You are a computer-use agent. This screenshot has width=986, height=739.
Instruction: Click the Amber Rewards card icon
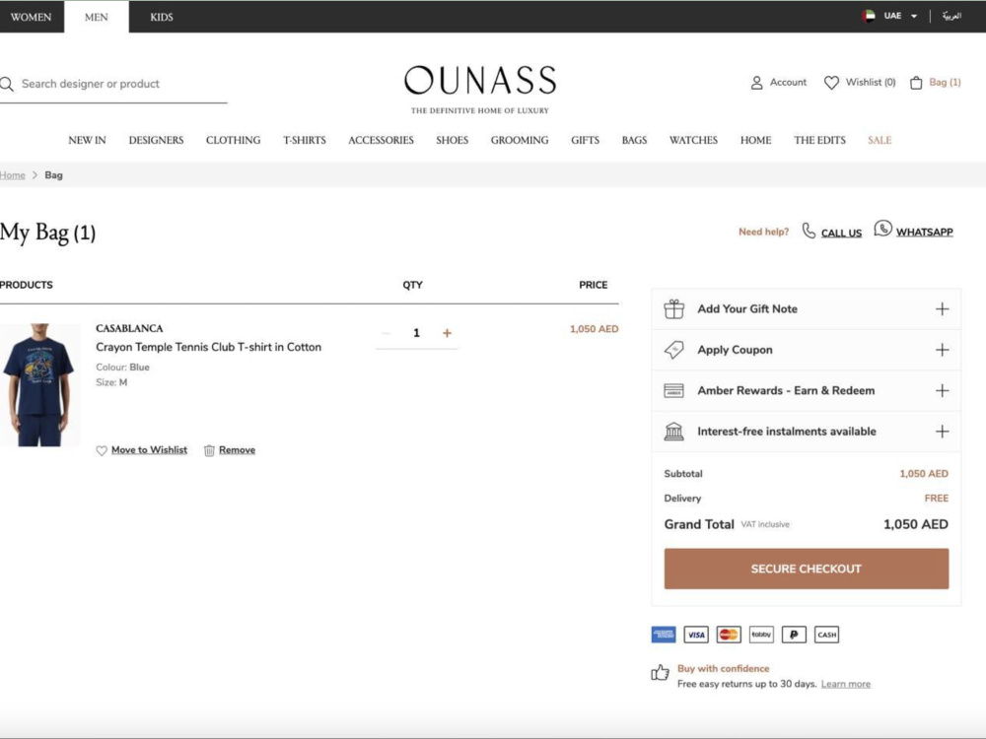click(674, 390)
